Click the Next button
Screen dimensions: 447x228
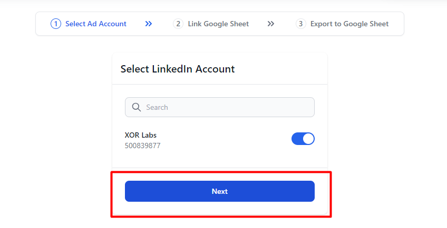coord(219,191)
